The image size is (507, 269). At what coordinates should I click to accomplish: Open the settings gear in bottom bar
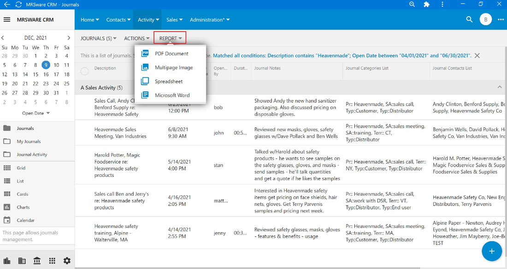pos(67,261)
